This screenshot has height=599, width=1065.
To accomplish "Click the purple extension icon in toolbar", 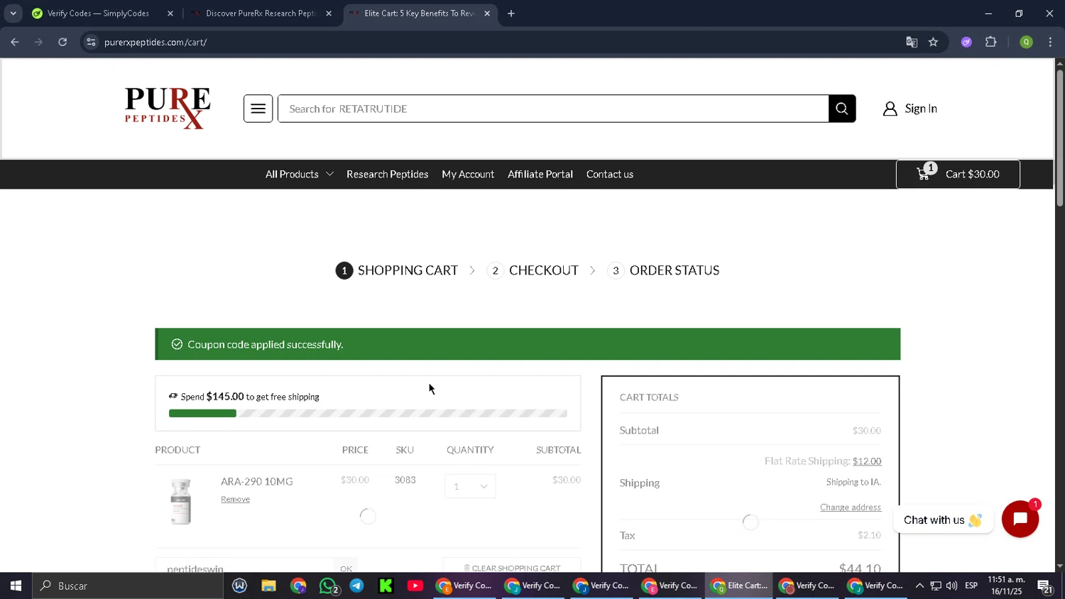I will click(966, 42).
